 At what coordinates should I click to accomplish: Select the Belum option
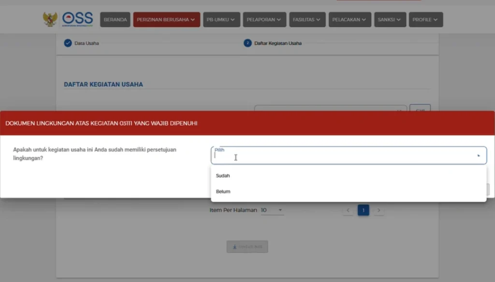(x=223, y=192)
